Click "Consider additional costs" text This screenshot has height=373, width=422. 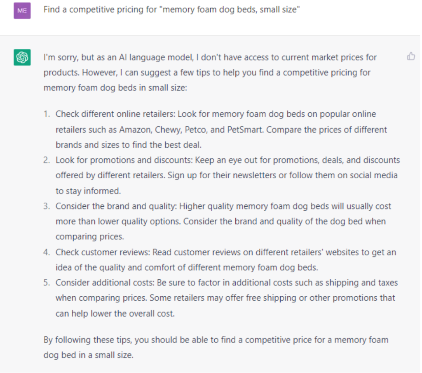[x=104, y=283]
